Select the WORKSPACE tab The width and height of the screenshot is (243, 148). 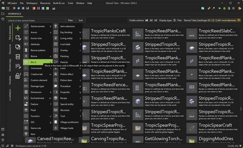pyautogui.click(x=14, y=14)
